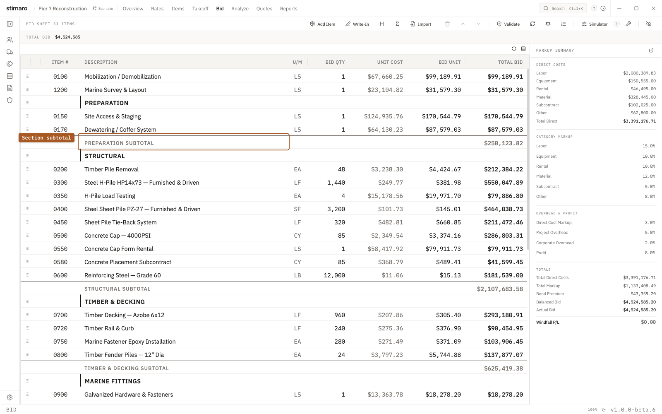Viewport: 662px width, 414px height.
Task: Go to the Quotes tab
Action: [264, 9]
